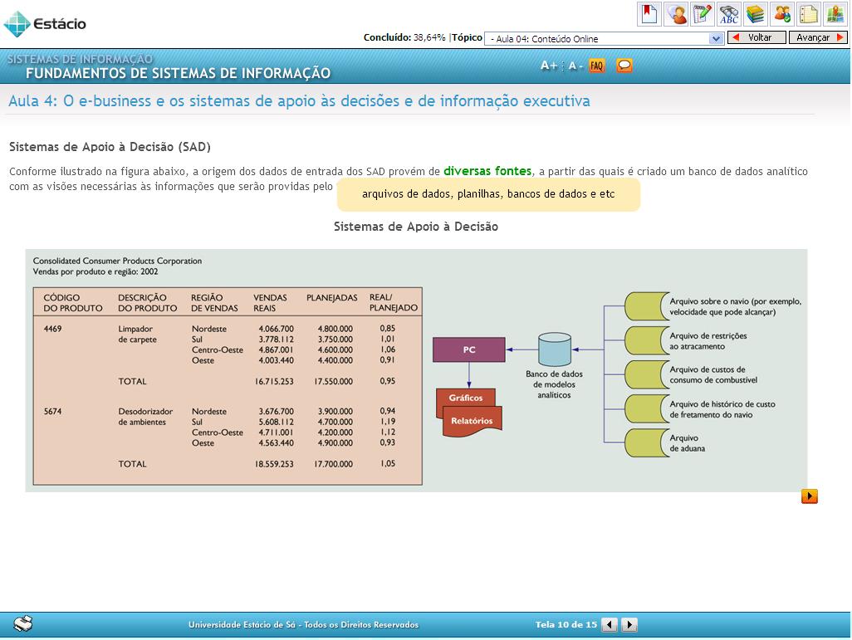Click product code '4469' in table
Image resolution: width=852 pixels, height=640 pixels.
(52, 329)
